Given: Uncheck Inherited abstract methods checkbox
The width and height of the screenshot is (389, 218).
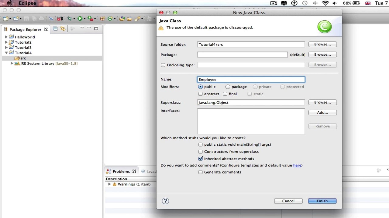Looking at the screenshot, I should coord(200,159).
